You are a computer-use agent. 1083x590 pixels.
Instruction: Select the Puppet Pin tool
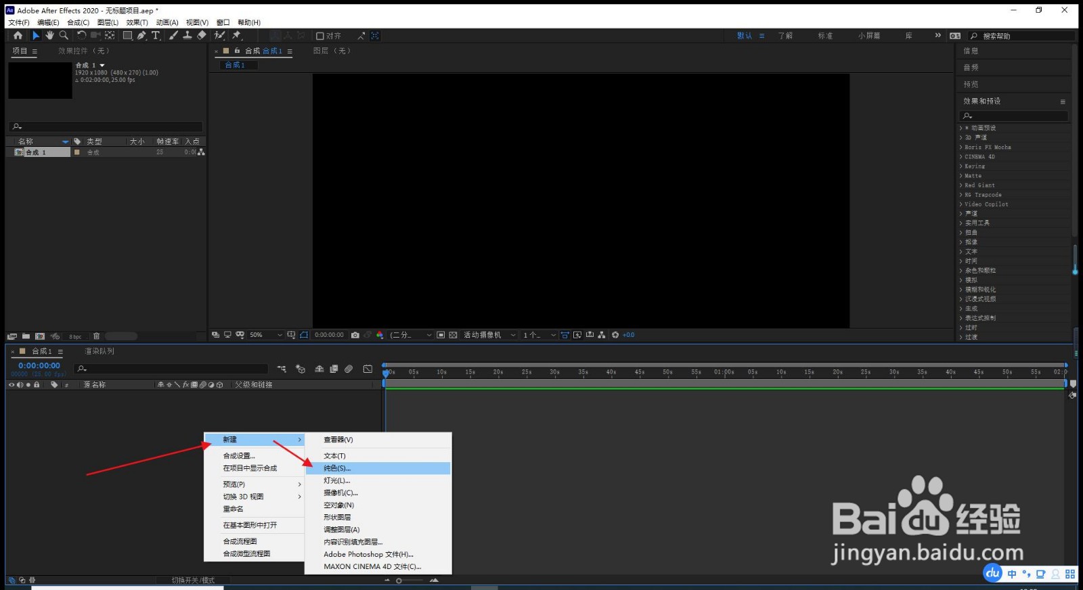pos(237,35)
